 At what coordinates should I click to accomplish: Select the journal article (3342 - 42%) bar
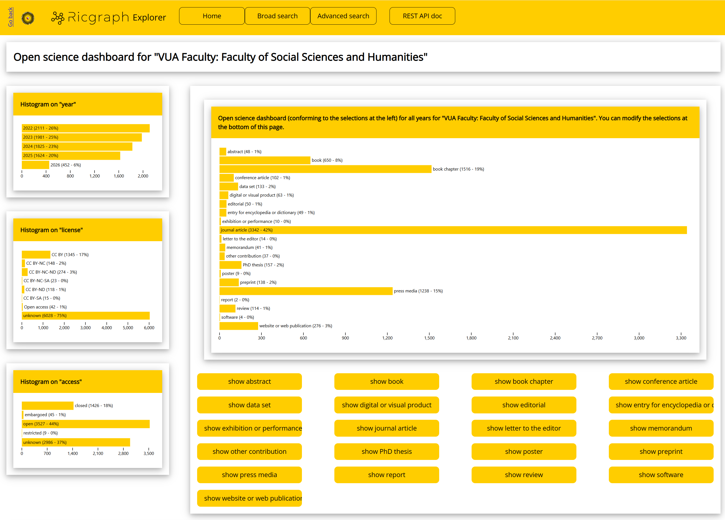point(453,230)
